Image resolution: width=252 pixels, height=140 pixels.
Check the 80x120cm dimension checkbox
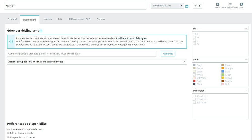click(x=194, y=102)
